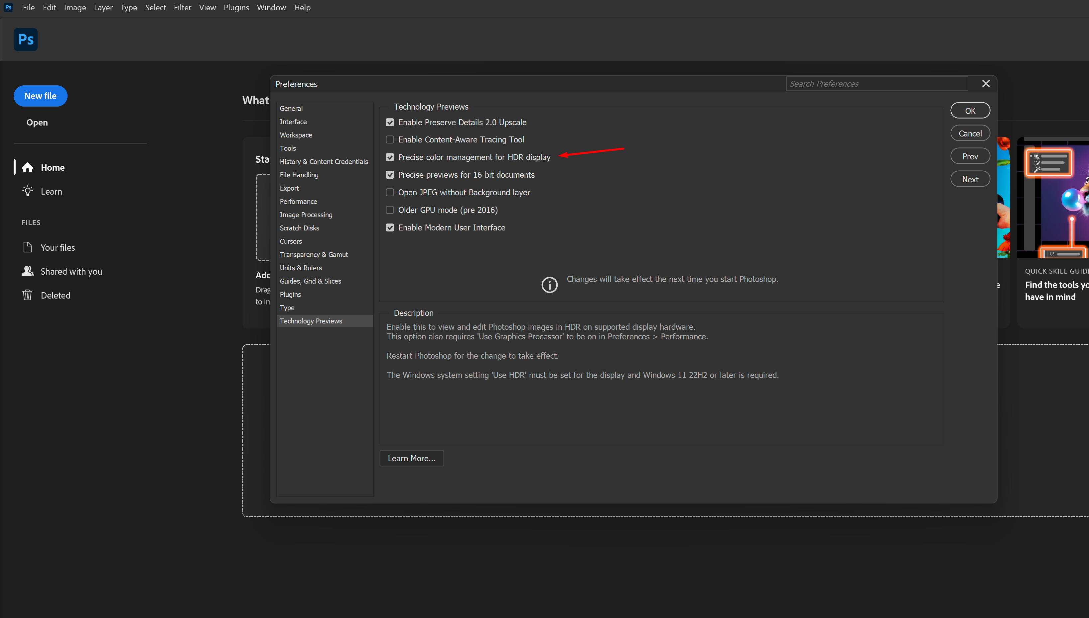Select Plugins category in preferences list
1089x618 pixels.
click(x=325, y=294)
